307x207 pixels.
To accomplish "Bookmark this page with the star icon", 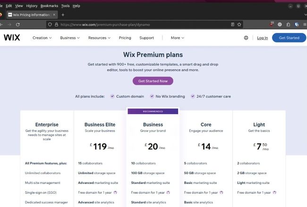I will 239,24.
